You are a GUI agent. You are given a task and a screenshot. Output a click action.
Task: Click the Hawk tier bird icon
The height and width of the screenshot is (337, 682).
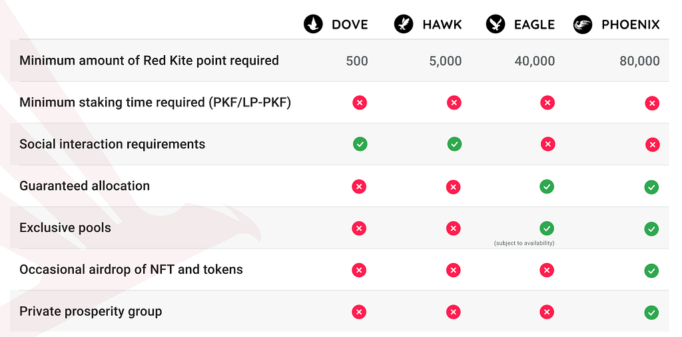click(404, 24)
